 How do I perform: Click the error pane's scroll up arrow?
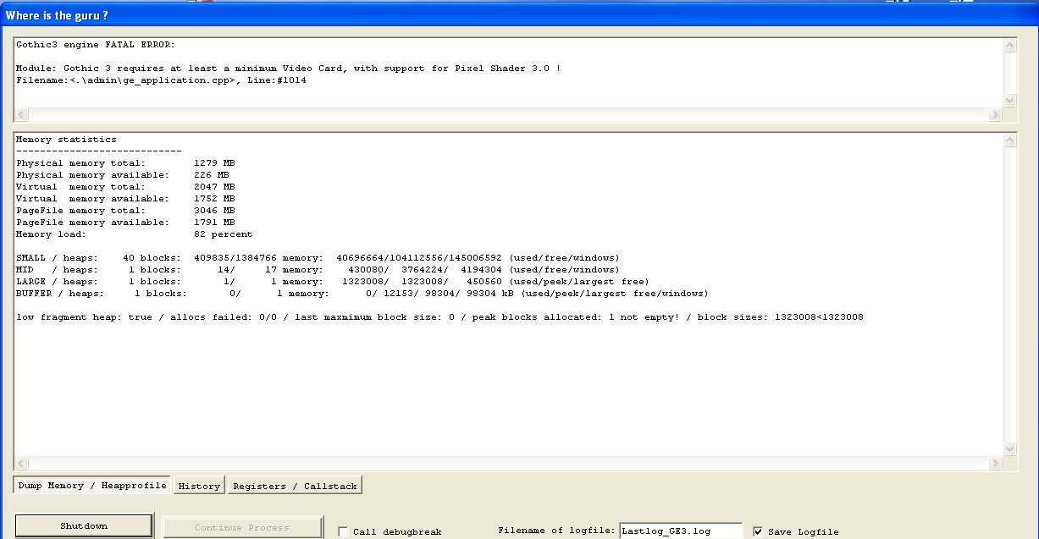click(x=1009, y=47)
